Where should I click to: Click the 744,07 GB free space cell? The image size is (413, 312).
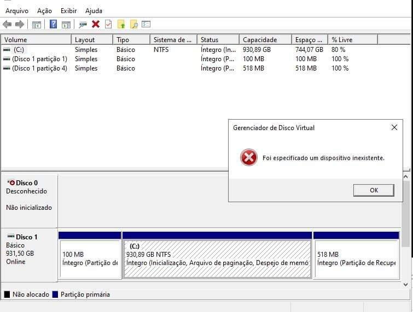[309, 50]
